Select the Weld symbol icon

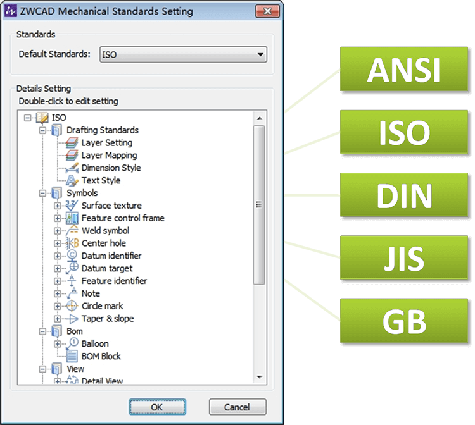pos(72,231)
